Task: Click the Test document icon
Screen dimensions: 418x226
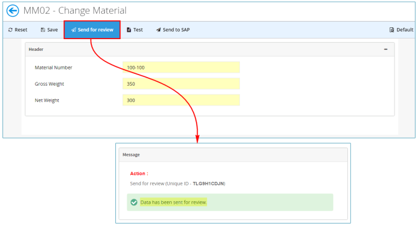Action: tap(129, 30)
